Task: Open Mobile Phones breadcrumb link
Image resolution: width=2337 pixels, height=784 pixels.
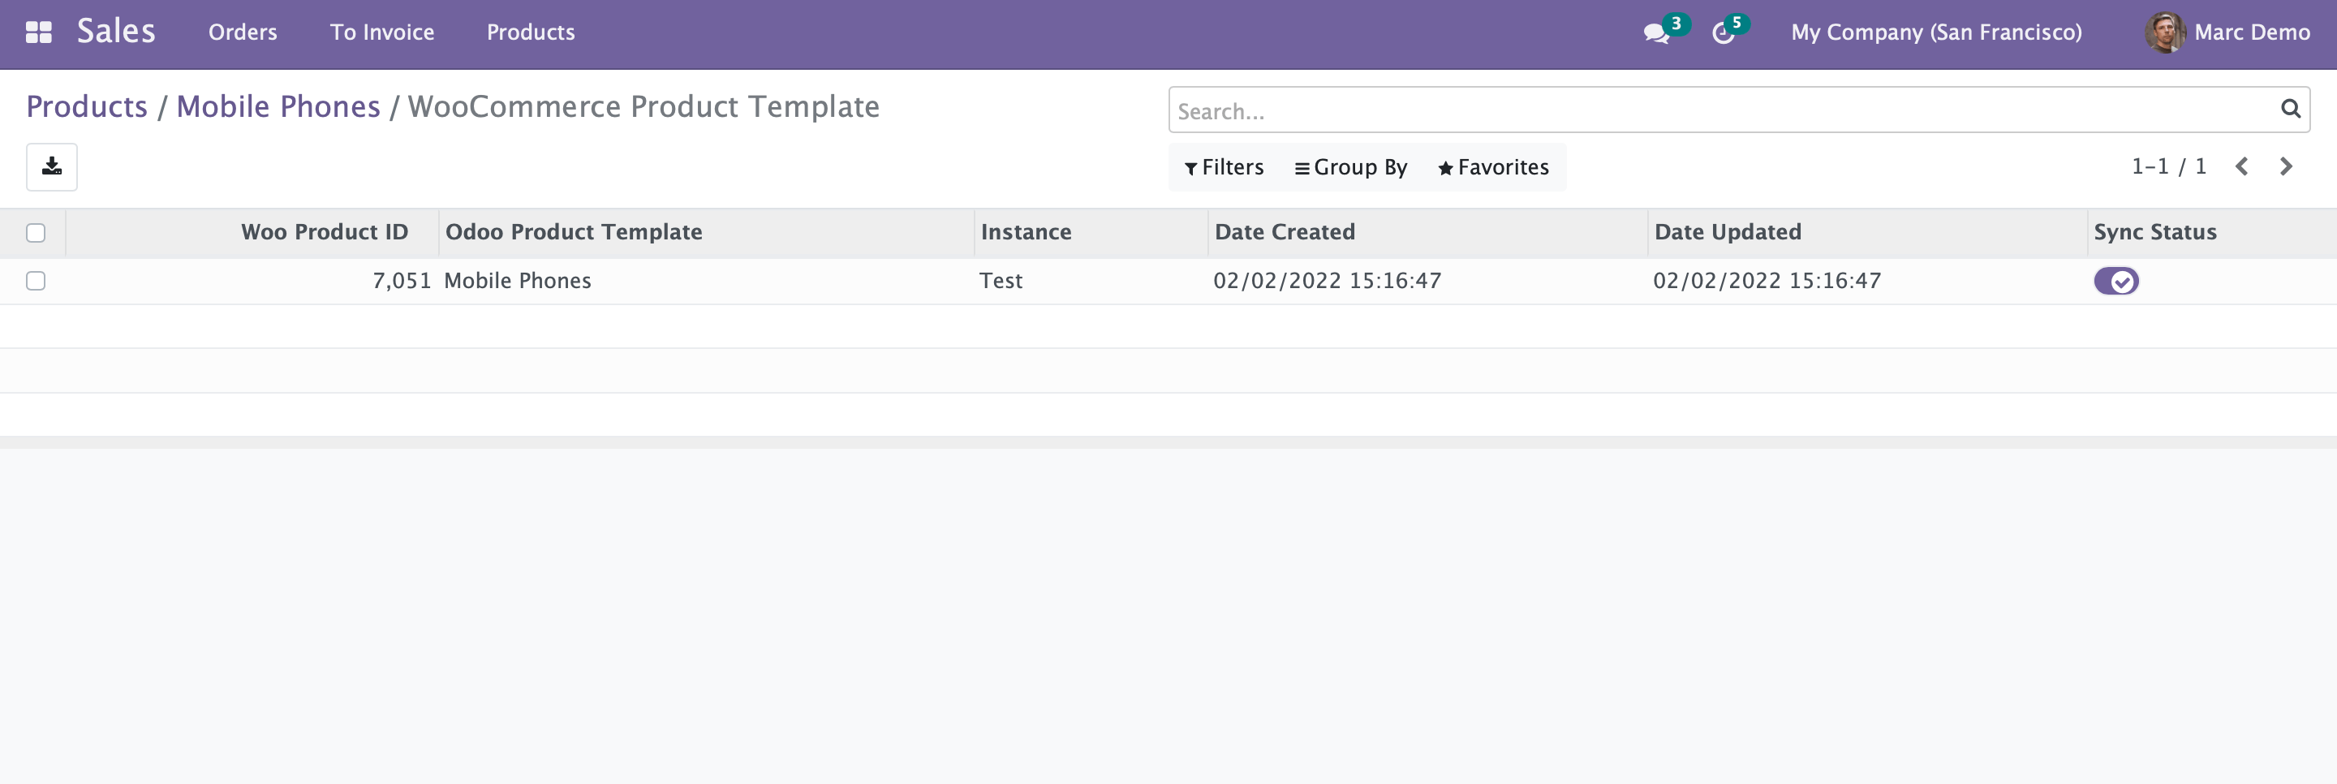Action: pos(278,106)
